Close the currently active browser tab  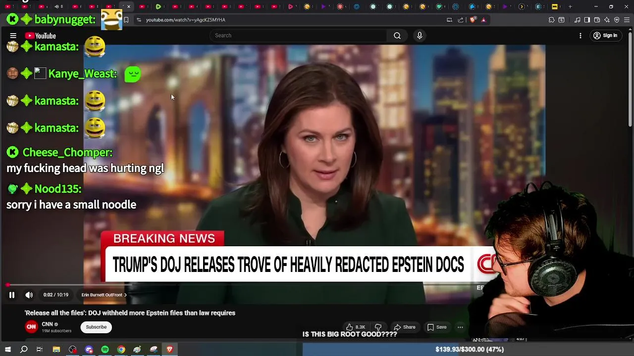pyautogui.click(x=129, y=6)
